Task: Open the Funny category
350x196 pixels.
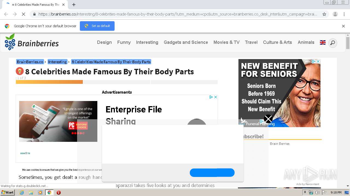Action: [x=124, y=42]
